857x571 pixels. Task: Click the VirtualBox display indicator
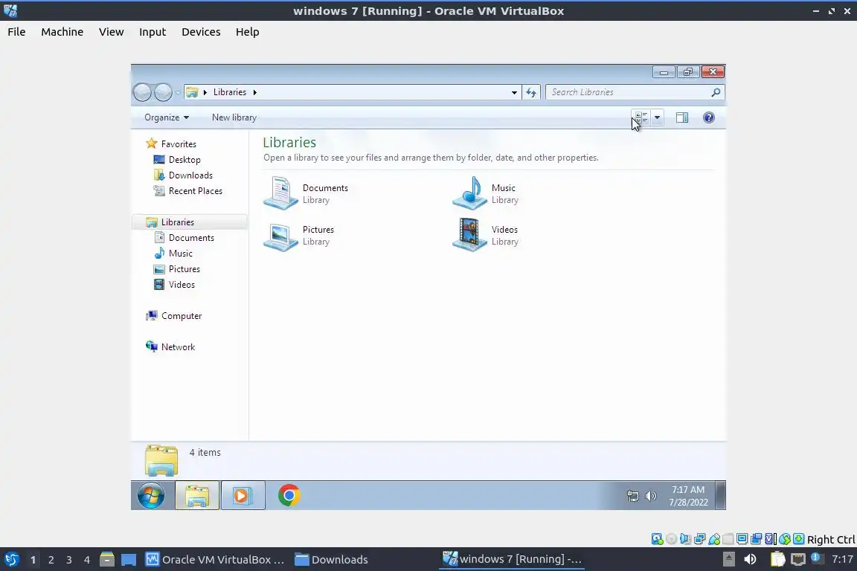coord(742,539)
